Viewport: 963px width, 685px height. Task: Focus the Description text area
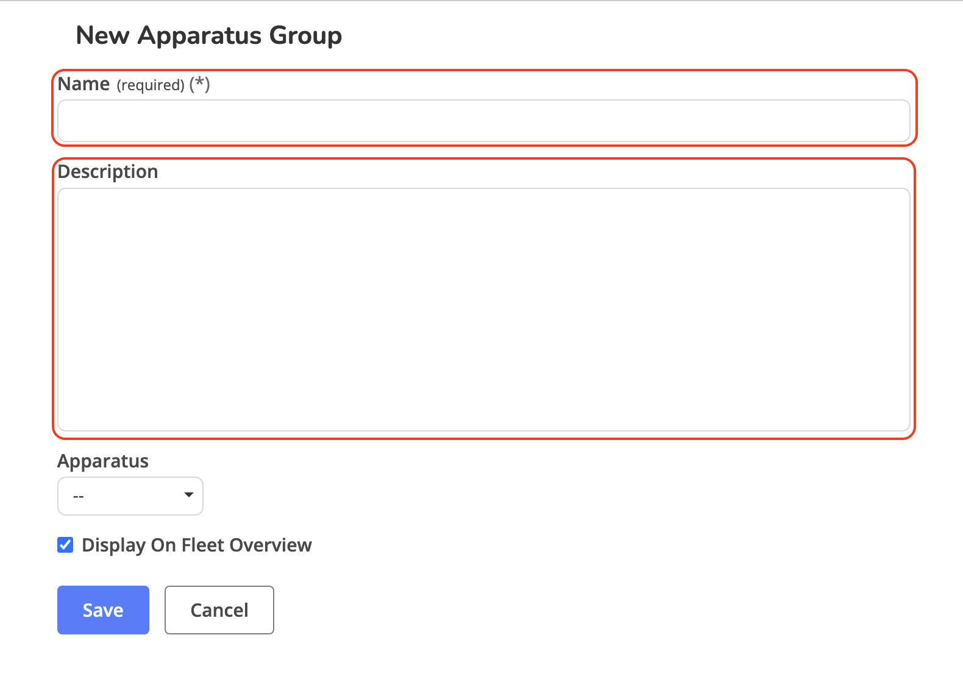pos(483,309)
